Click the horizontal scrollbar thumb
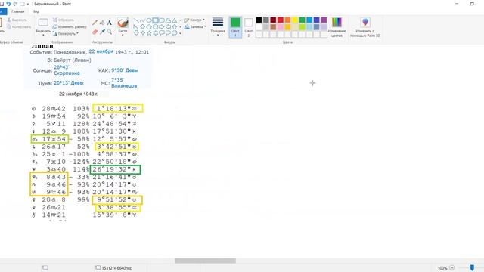This screenshot has width=484, height=272. click(205, 261)
